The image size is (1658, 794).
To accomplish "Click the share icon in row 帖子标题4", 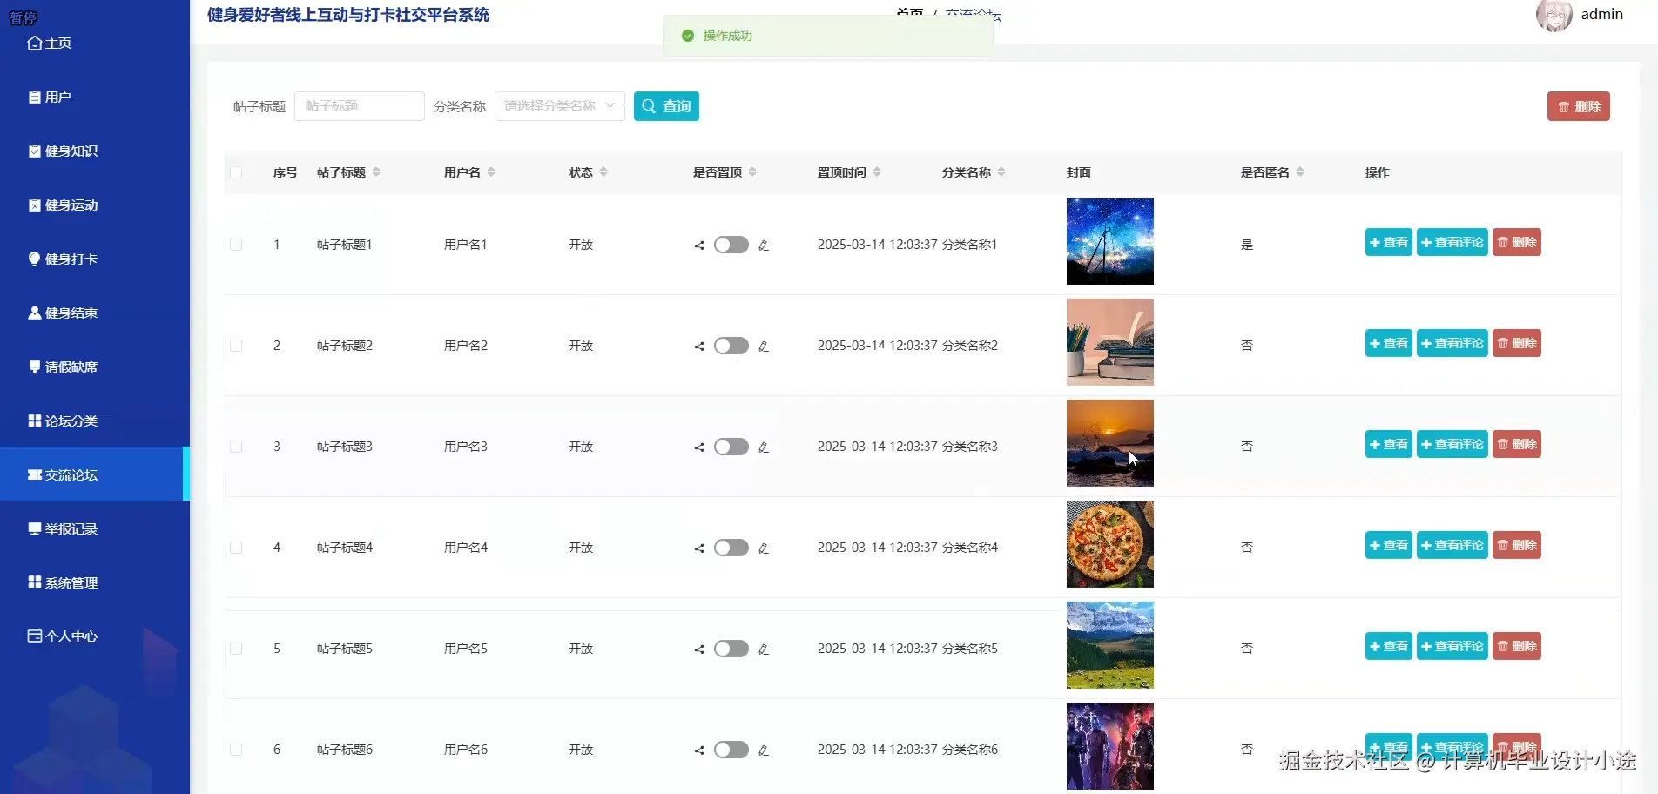I will coord(699,548).
